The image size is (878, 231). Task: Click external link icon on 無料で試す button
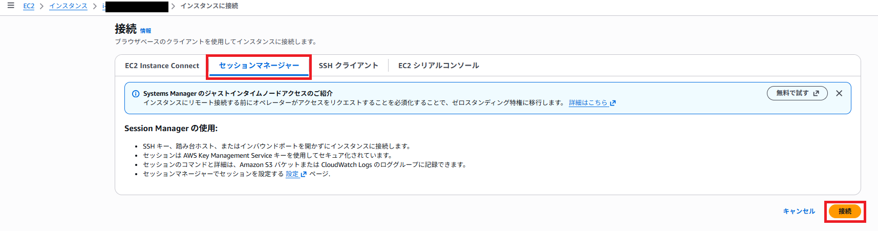coord(816,93)
